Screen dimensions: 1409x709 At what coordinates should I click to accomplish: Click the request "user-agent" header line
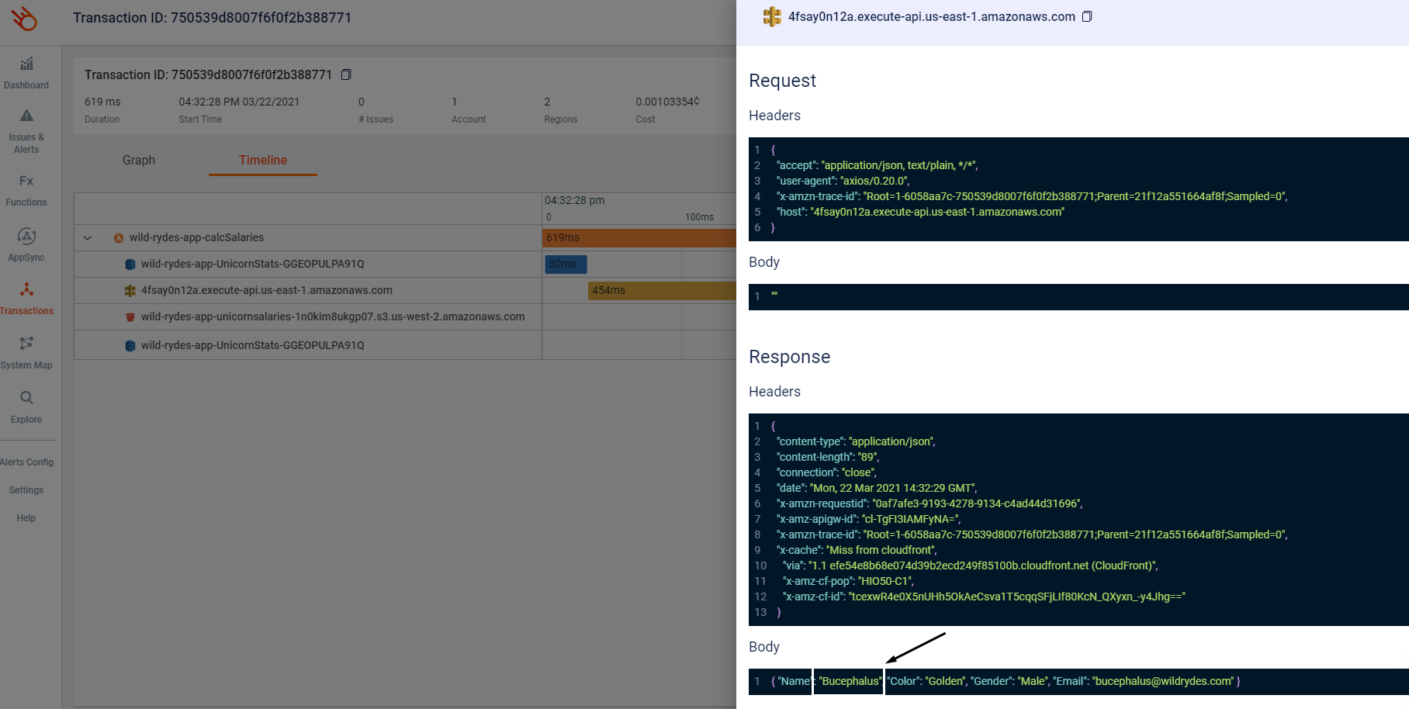[843, 181]
